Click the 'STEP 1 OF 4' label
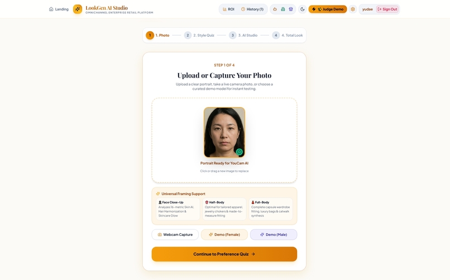Screen dimensions: 450x280 point(224,65)
